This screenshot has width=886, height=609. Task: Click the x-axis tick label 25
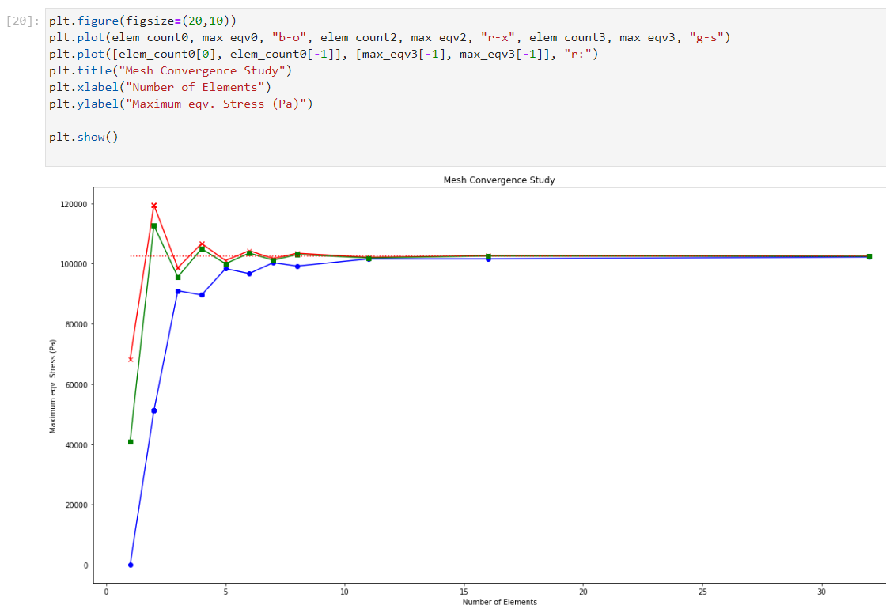702,592
